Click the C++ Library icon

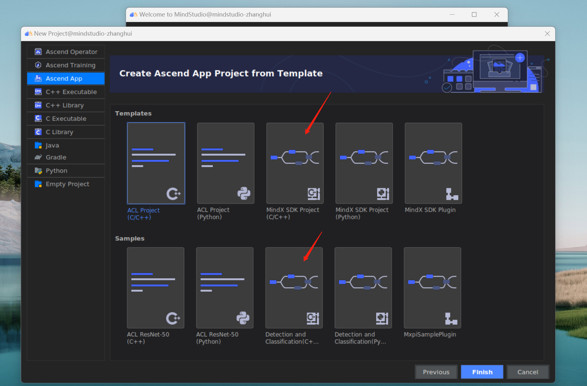point(38,105)
